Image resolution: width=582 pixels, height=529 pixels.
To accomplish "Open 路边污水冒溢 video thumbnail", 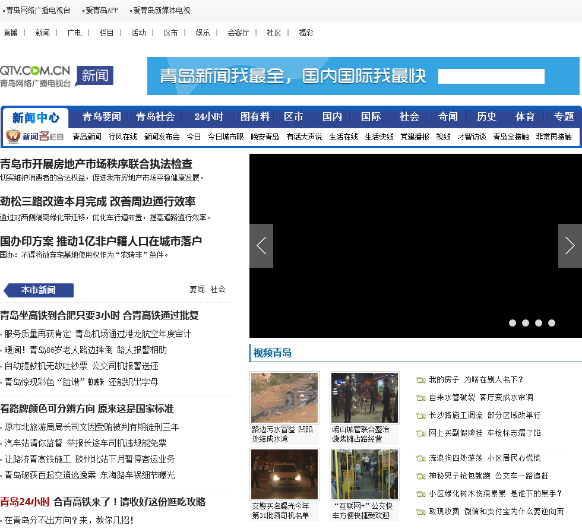I will point(284,398).
